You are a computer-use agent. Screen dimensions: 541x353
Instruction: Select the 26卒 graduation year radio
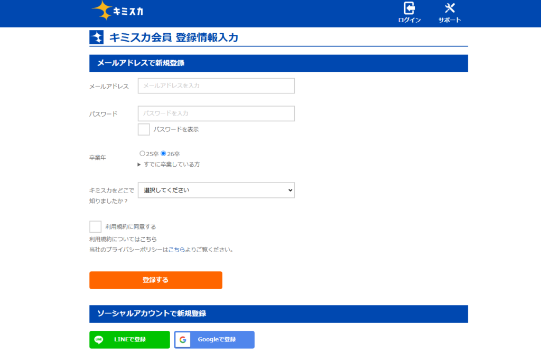(x=163, y=154)
